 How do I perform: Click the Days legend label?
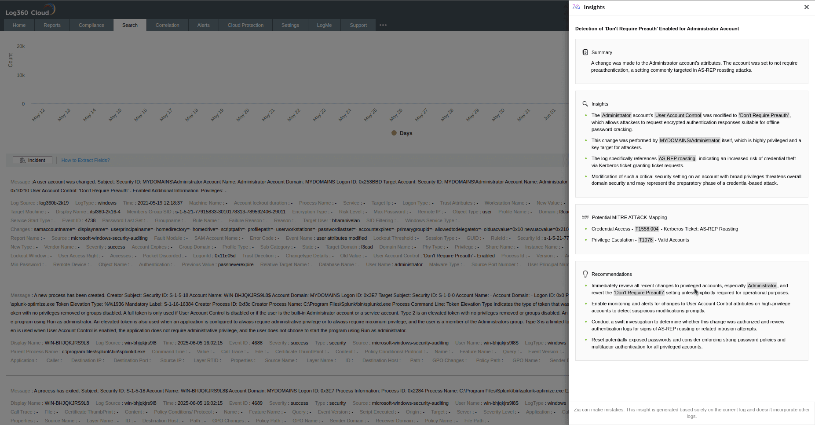coord(406,133)
